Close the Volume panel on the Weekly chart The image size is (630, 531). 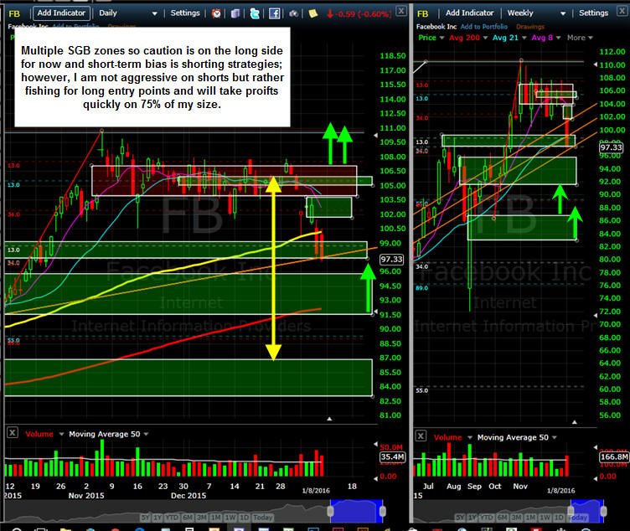point(421,436)
